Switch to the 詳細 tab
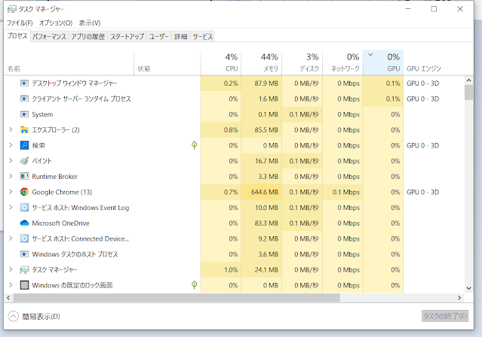The image size is (482, 337). pyautogui.click(x=181, y=37)
